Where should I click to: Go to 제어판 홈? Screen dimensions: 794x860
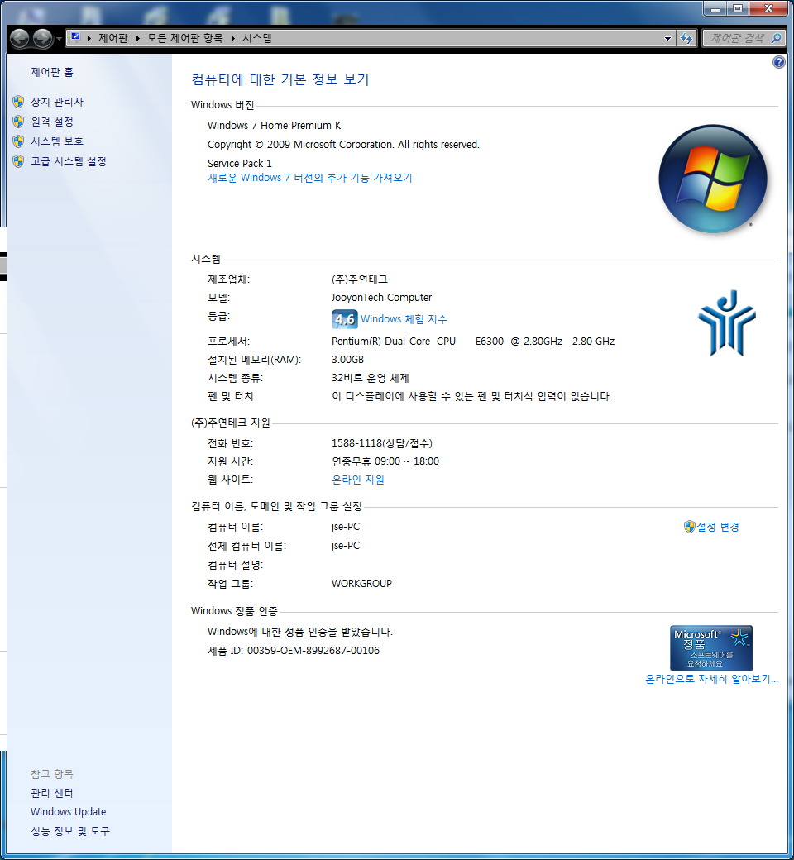point(52,72)
